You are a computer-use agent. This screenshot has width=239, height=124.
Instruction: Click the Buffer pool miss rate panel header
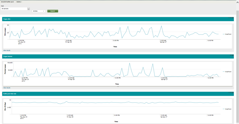pos(118,94)
